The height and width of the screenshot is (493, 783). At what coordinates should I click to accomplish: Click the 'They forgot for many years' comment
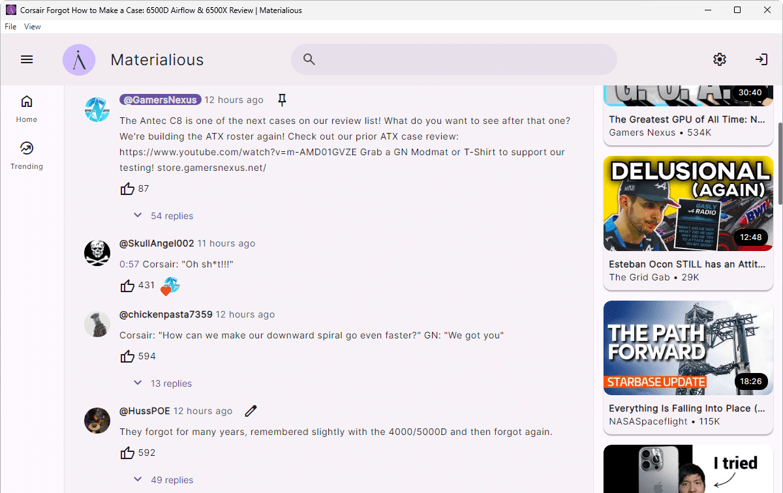(x=336, y=432)
